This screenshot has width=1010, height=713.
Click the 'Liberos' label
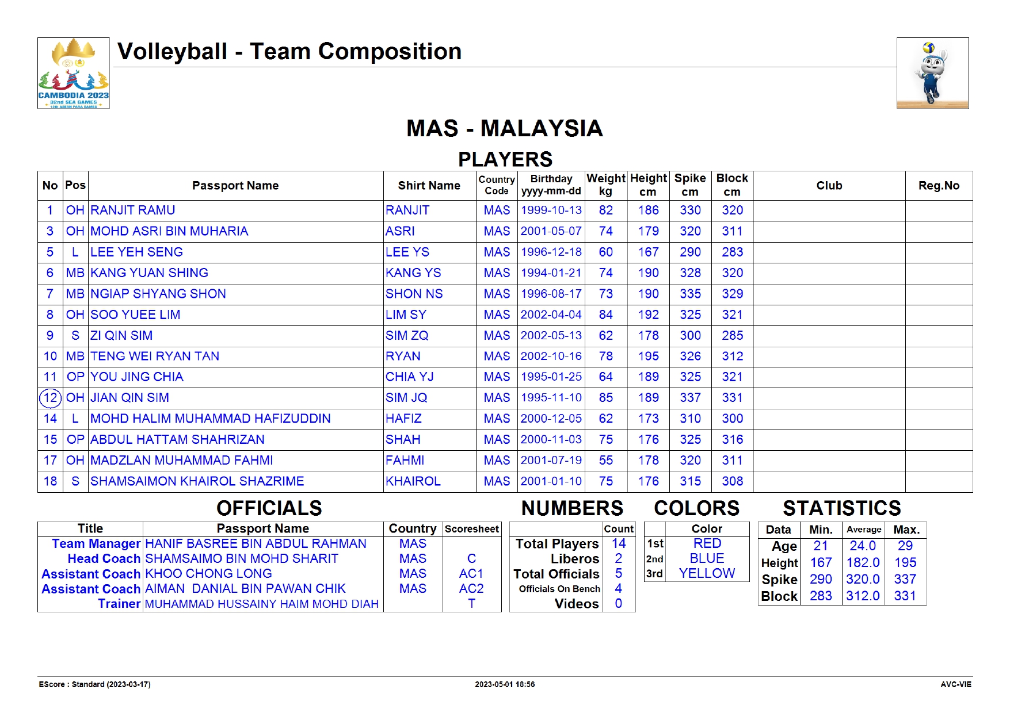575,559
